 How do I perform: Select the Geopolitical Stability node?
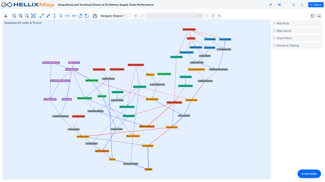point(189,30)
